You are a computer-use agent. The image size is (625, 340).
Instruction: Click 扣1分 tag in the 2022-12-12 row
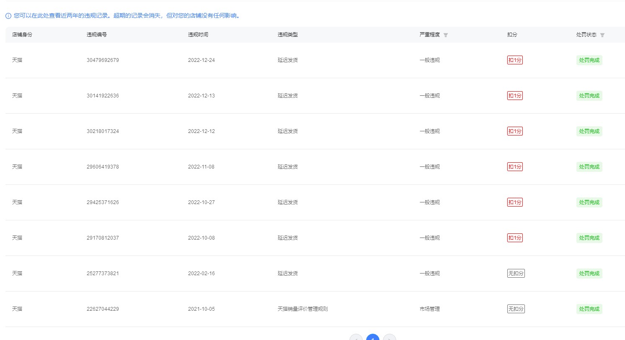515,131
